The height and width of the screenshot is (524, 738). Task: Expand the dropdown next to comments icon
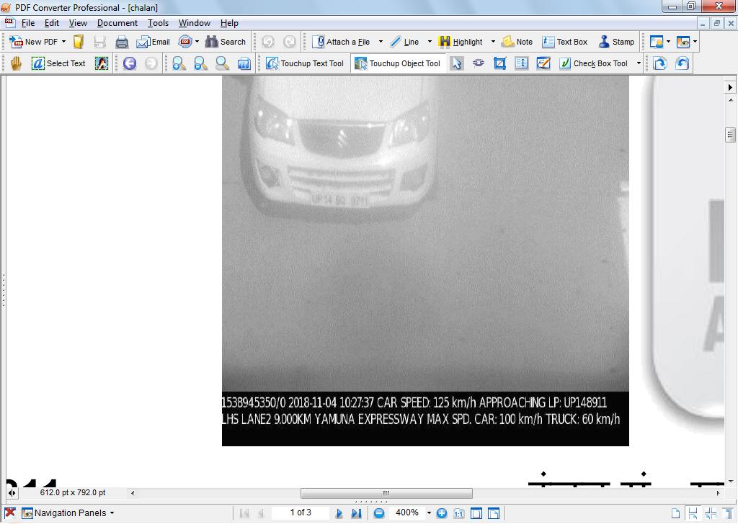point(668,42)
